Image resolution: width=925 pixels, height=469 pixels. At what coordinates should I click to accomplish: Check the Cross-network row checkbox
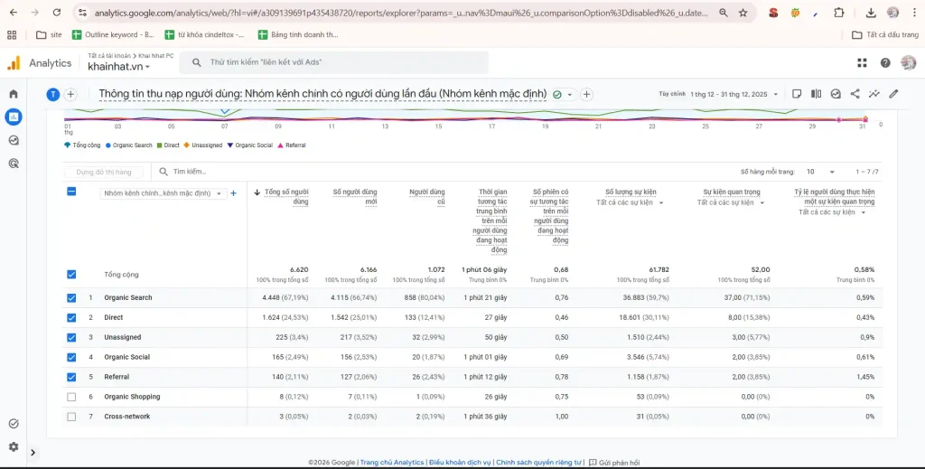pyautogui.click(x=71, y=417)
